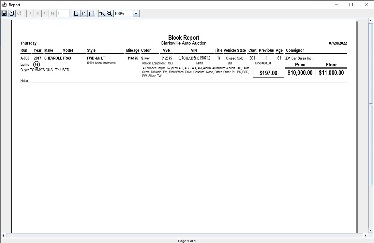
Task: Click the 100% zoom ratio field
Action: (123, 13)
